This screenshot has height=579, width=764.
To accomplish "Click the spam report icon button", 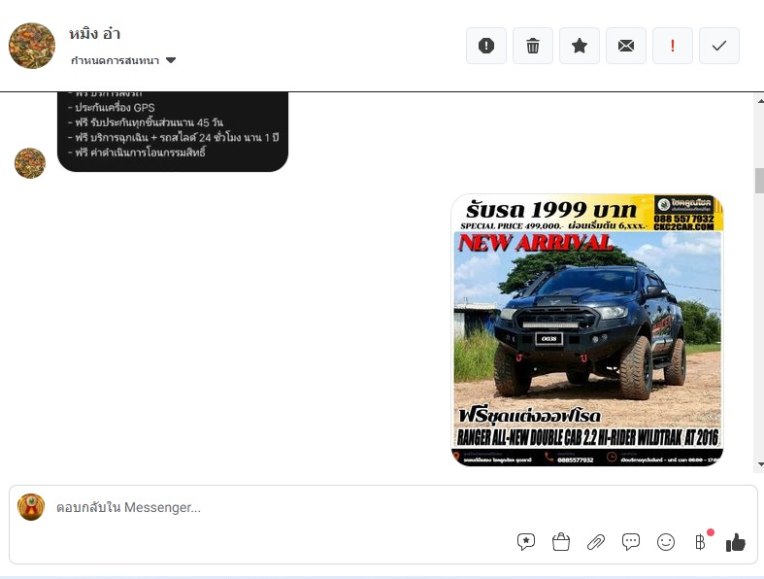I will (x=486, y=46).
